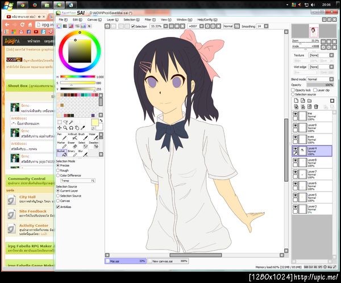The width and height of the screenshot is (341, 283).
Task: Select the AirBrush tool
Action: point(72,136)
